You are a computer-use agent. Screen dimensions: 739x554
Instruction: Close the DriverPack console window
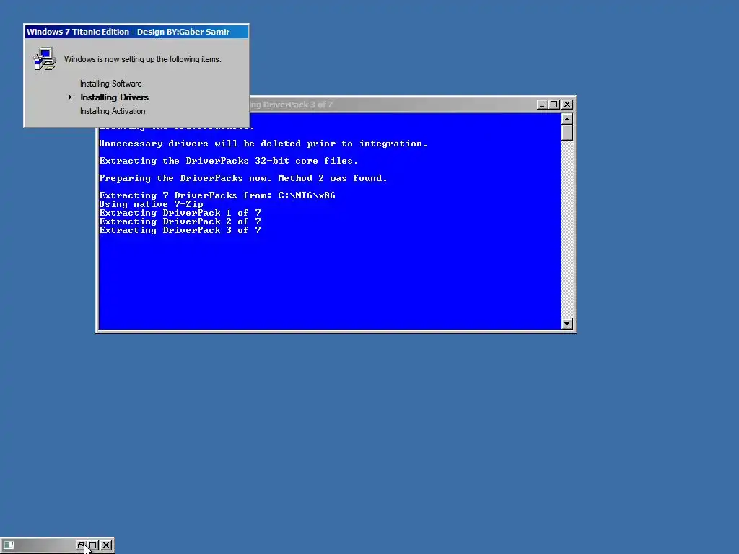pyautogui.click(x=567, y=105)
